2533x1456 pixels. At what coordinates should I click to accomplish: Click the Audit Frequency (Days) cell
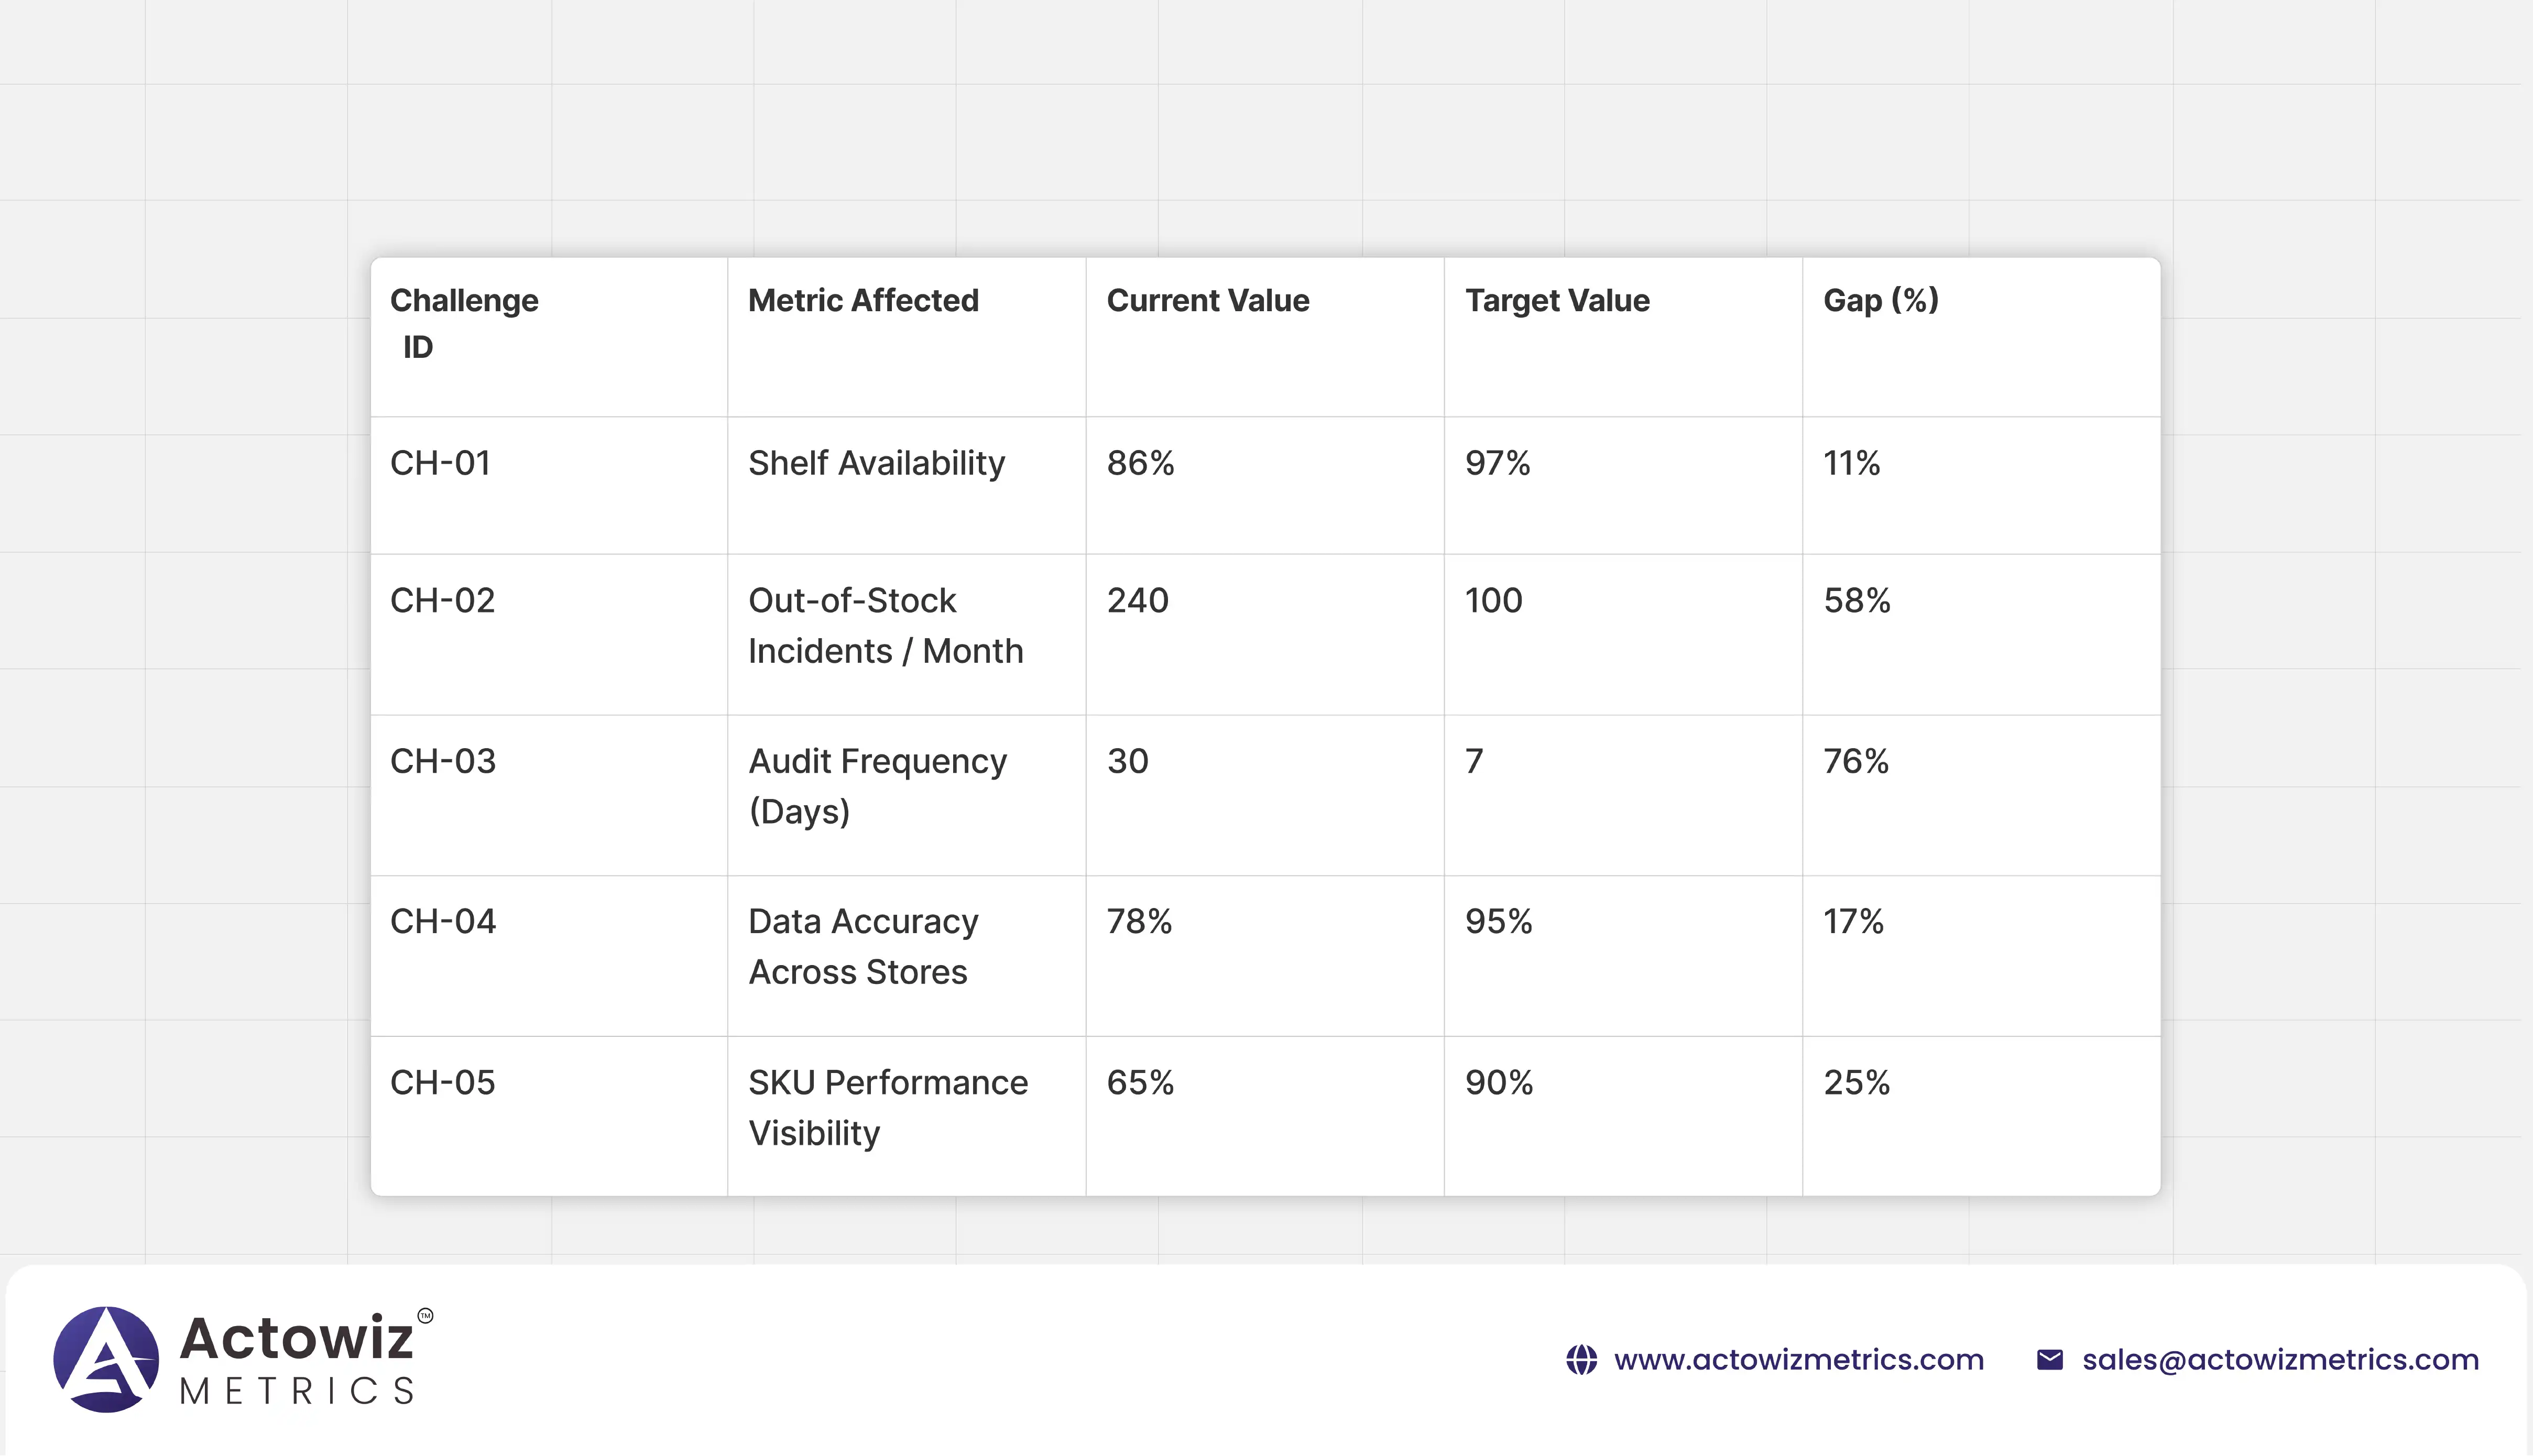pyautogui.click(x=877, y=786)
